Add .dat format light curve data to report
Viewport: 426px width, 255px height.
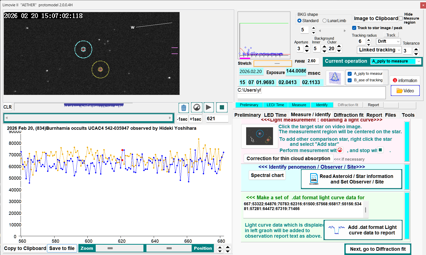coord(363,230)
